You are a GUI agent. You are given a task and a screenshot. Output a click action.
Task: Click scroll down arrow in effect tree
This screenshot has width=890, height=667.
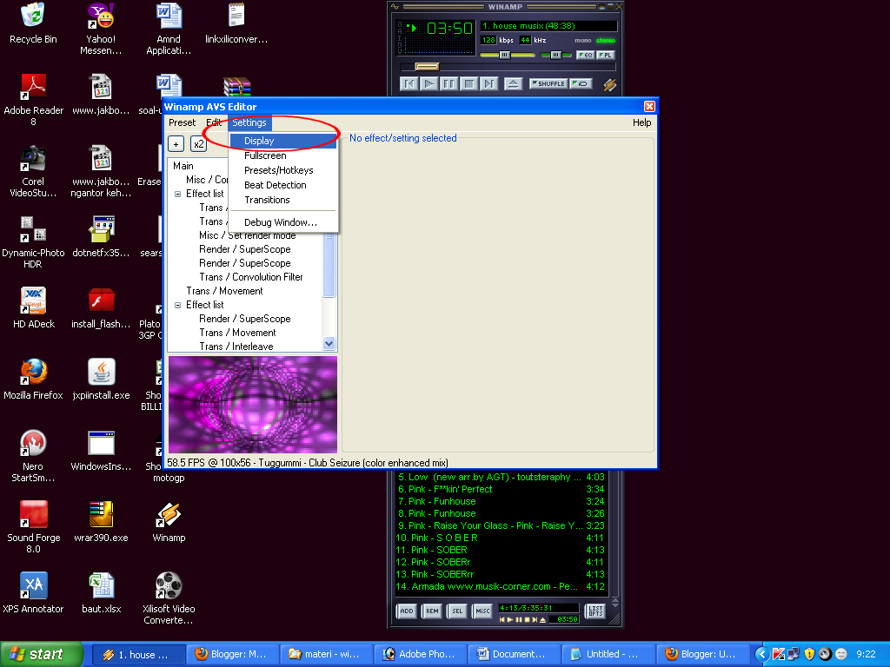point(329,344)
